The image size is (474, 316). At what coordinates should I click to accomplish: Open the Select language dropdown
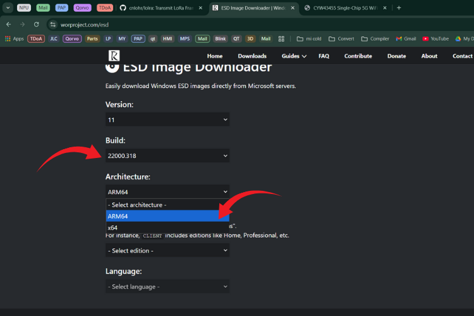pyautogui.click(x=167, y=286)
